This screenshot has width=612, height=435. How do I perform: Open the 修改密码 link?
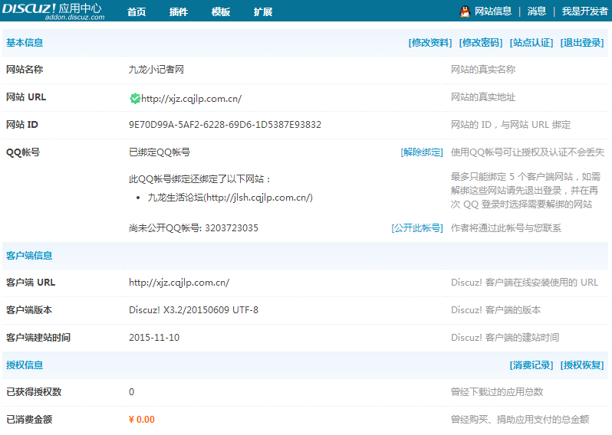[x=481, y=43]
